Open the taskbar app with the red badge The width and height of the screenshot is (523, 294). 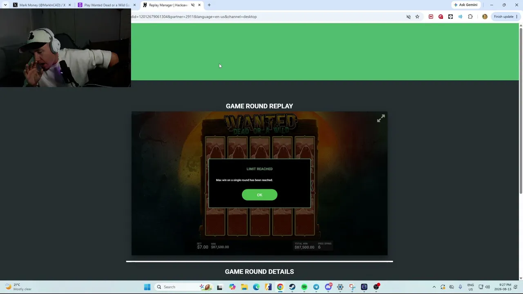click(376, 287)
